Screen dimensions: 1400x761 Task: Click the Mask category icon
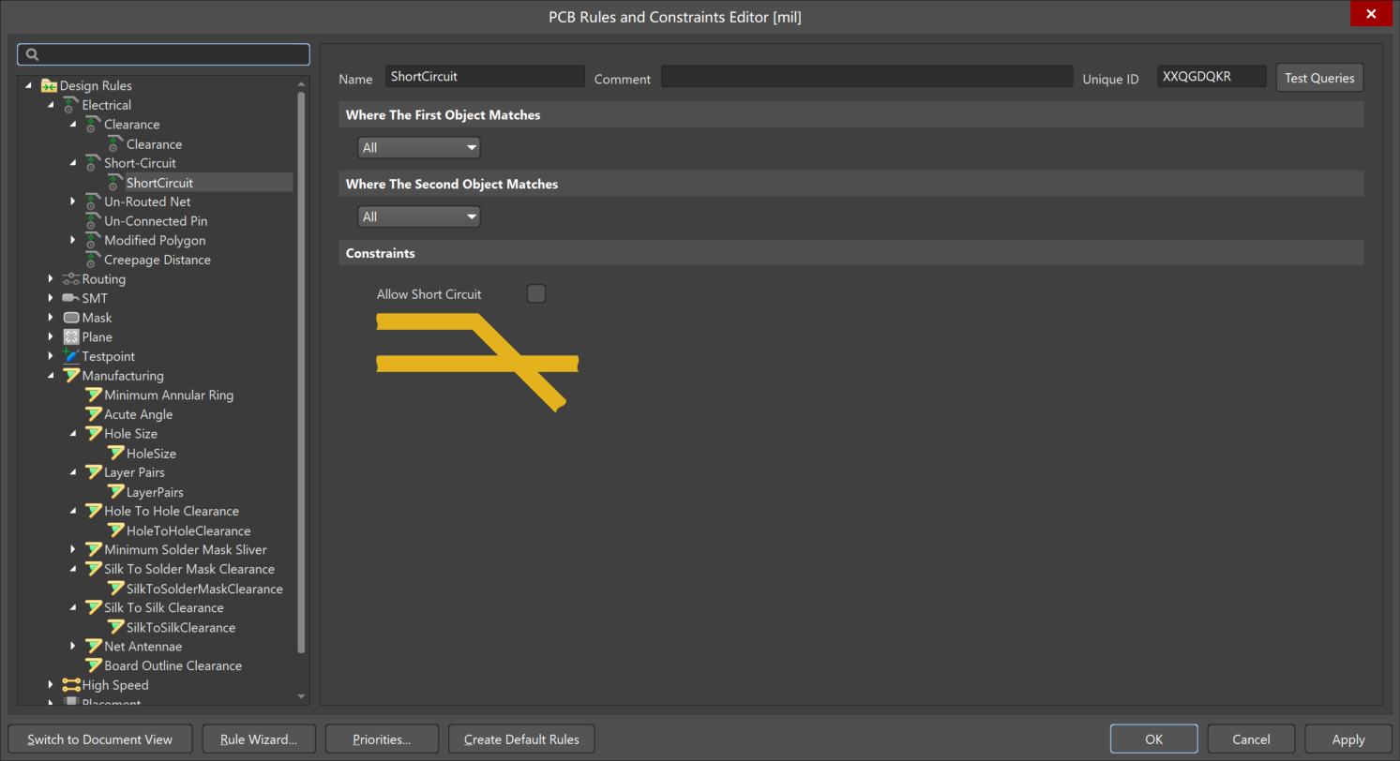coord(71,318)
